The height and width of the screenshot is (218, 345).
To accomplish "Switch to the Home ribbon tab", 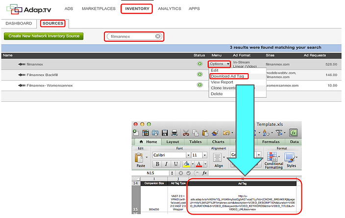I will coord(148,142).
